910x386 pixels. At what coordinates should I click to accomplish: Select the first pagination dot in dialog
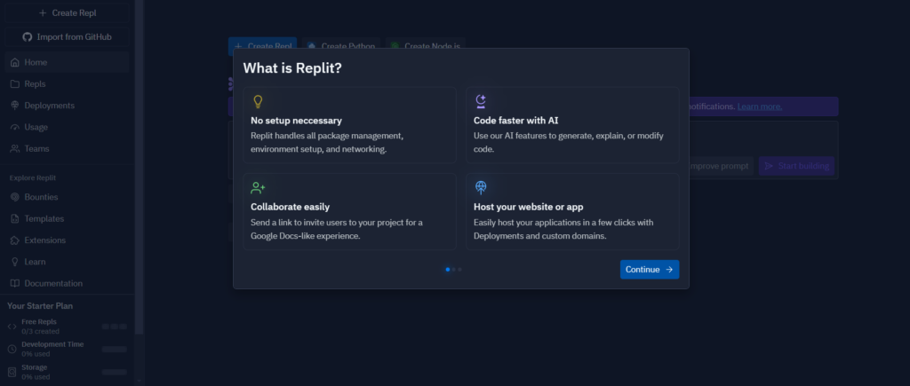(448, 270)
